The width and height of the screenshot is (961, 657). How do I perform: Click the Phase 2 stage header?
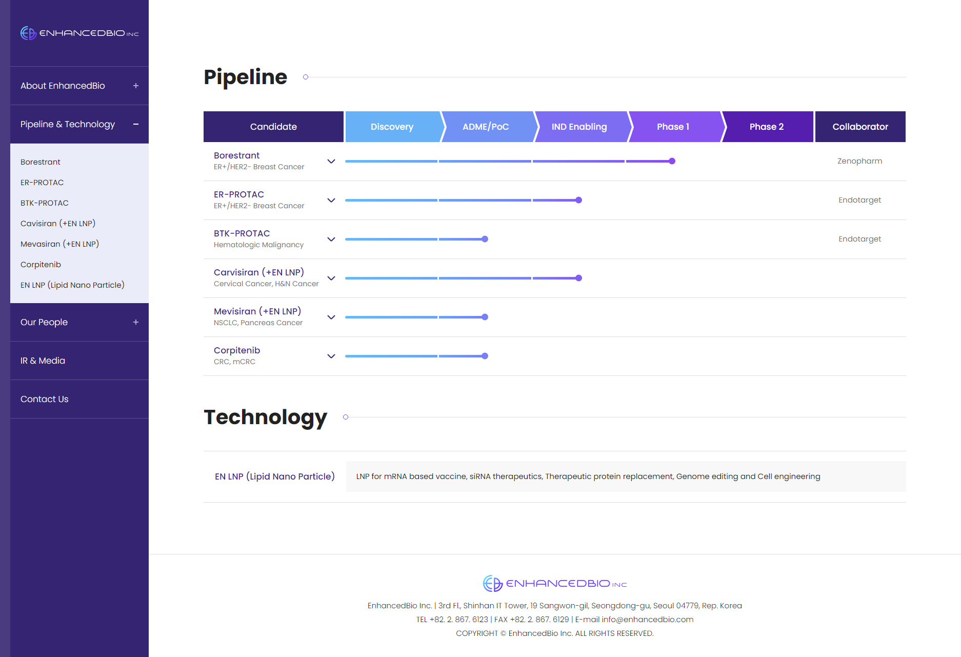767,127
